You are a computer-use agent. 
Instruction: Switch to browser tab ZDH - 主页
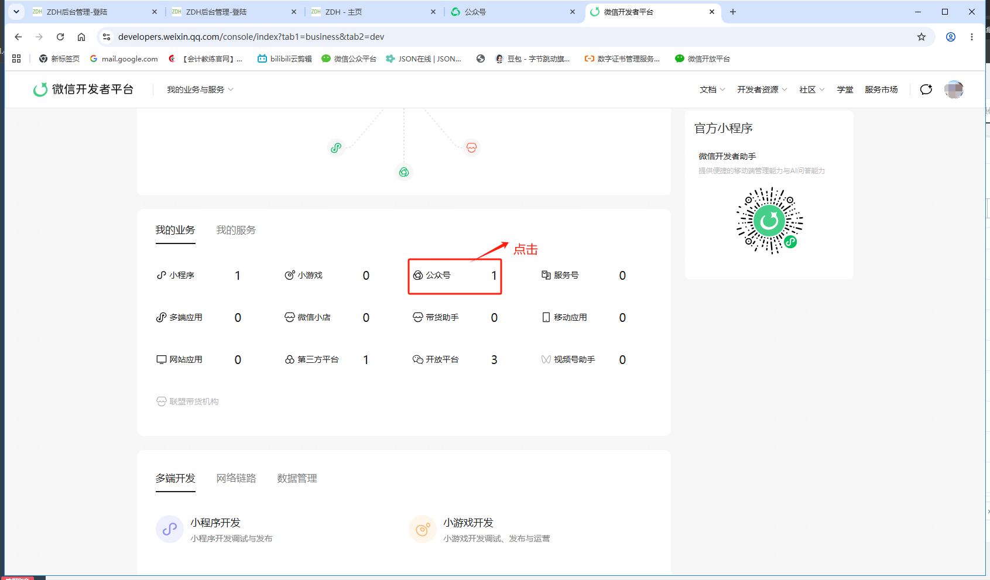(374, 12)
